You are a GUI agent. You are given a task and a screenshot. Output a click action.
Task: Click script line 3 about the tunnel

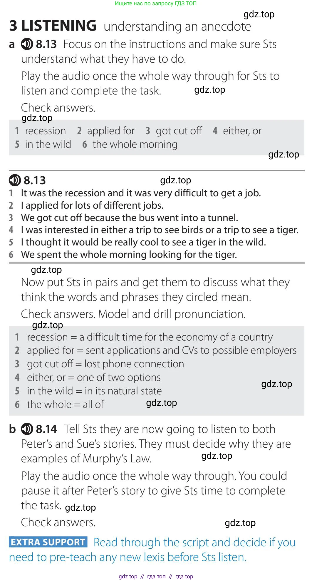[129, 218]
